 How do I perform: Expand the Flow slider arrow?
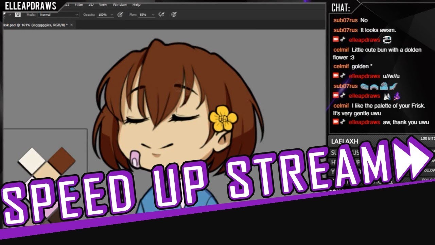click(153, 15)
